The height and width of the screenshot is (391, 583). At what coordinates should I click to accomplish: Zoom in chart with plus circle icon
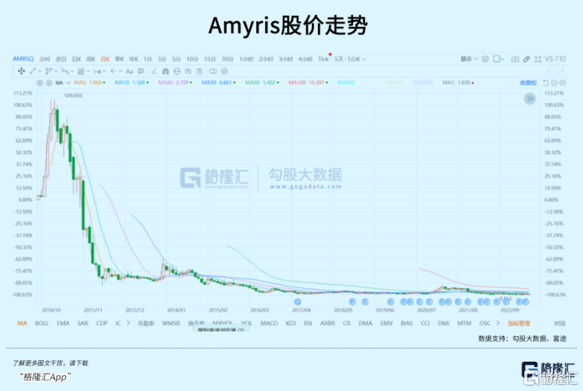562,83
